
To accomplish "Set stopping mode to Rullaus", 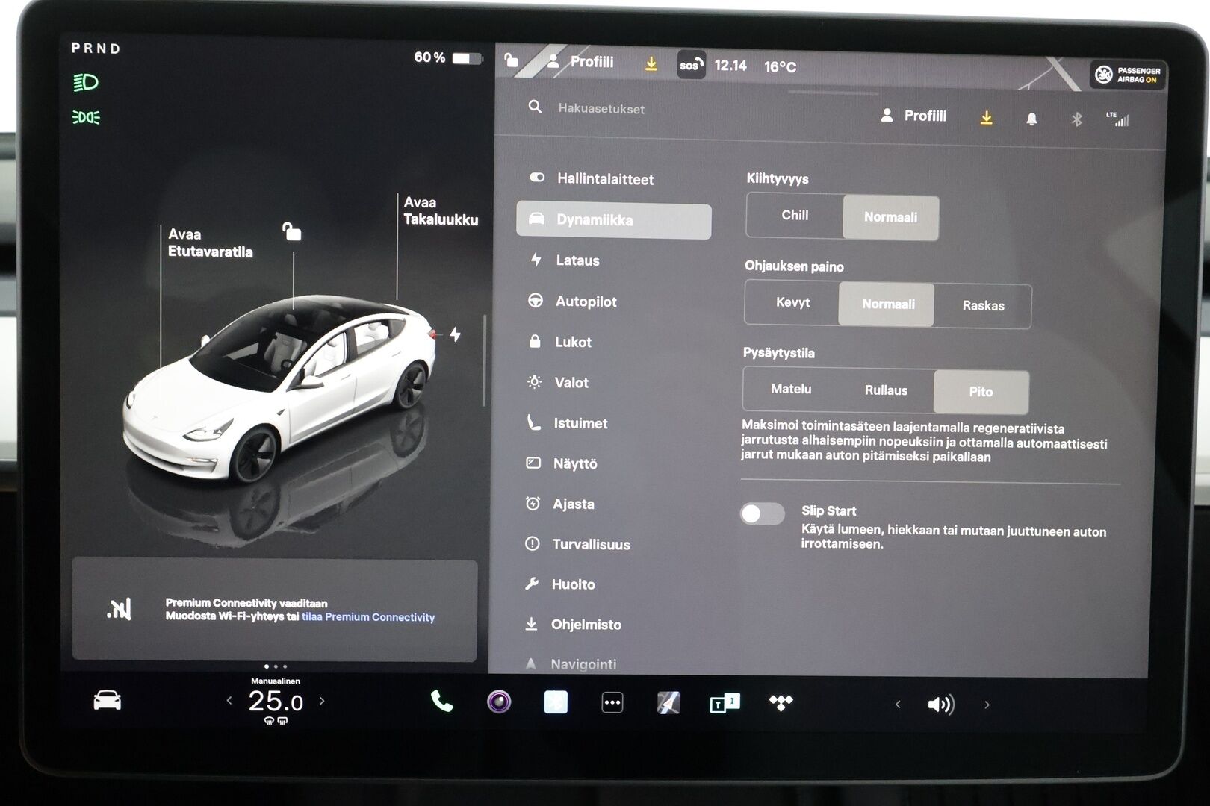I will pos(886,390).
